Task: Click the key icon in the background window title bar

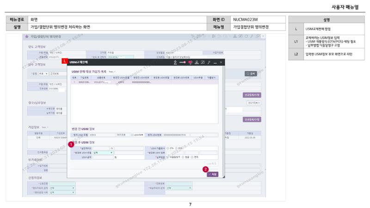Action: (x=252, y=36)
